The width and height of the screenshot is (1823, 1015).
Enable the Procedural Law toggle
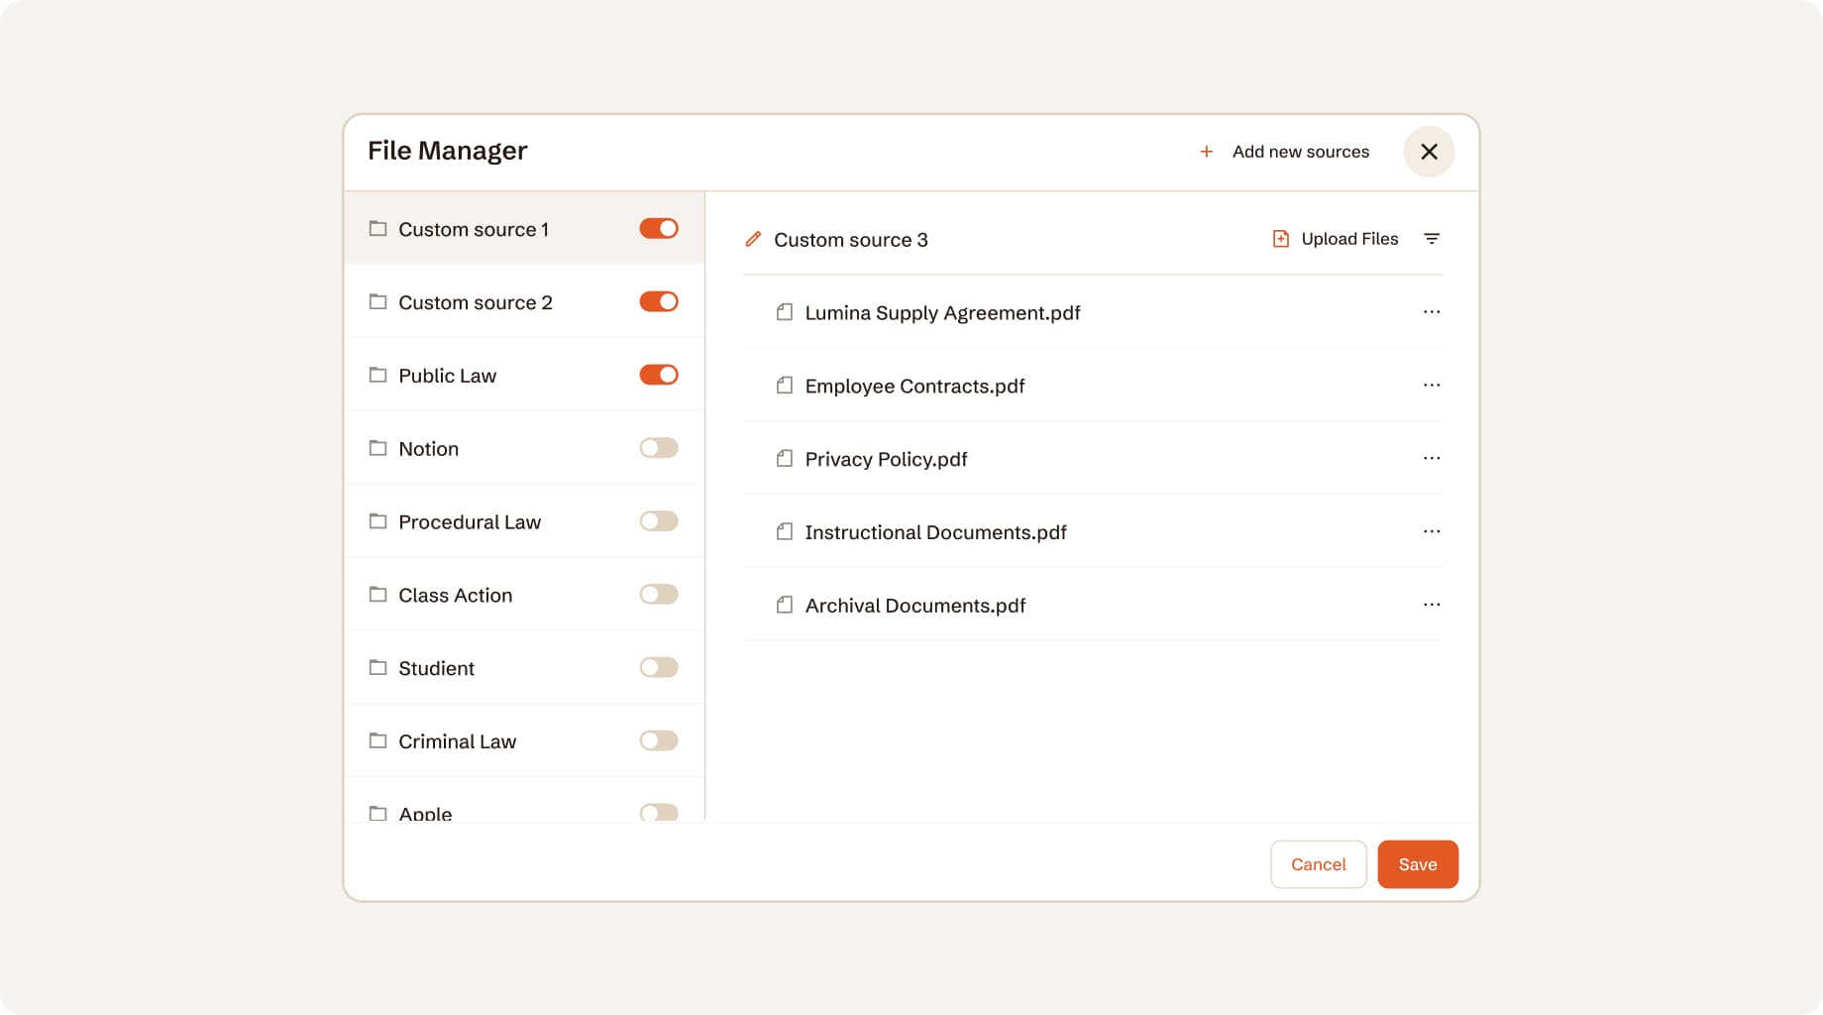click(659, 521)
